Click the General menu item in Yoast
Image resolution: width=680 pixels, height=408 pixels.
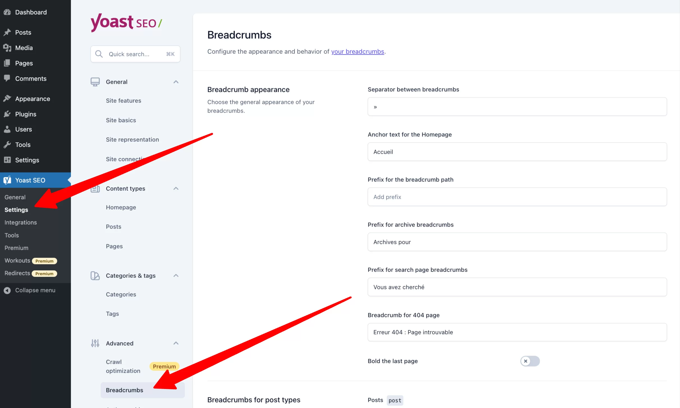[x=15, y=197]
